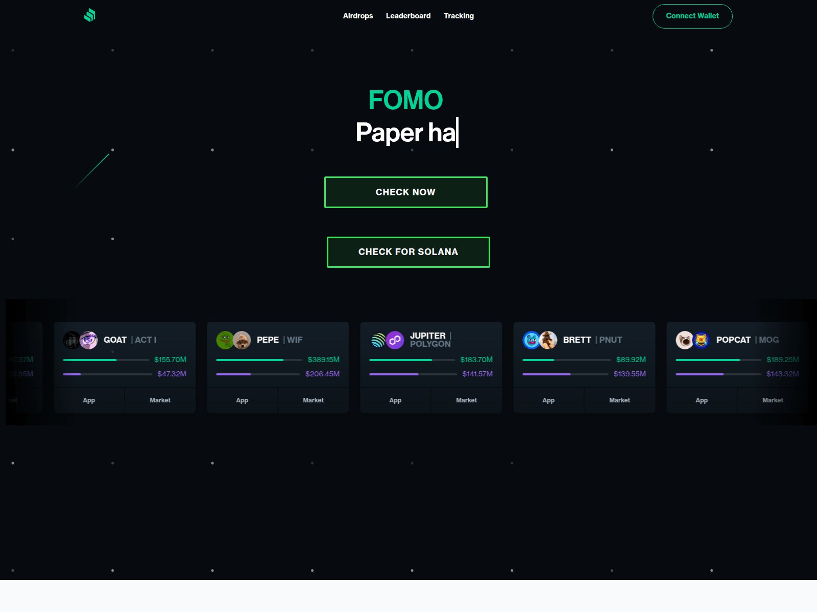Open Market on the JUPITER card

coord(467,400)
